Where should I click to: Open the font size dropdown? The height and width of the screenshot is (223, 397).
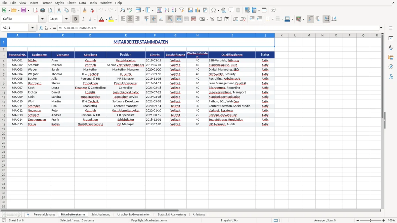point(66,19)
